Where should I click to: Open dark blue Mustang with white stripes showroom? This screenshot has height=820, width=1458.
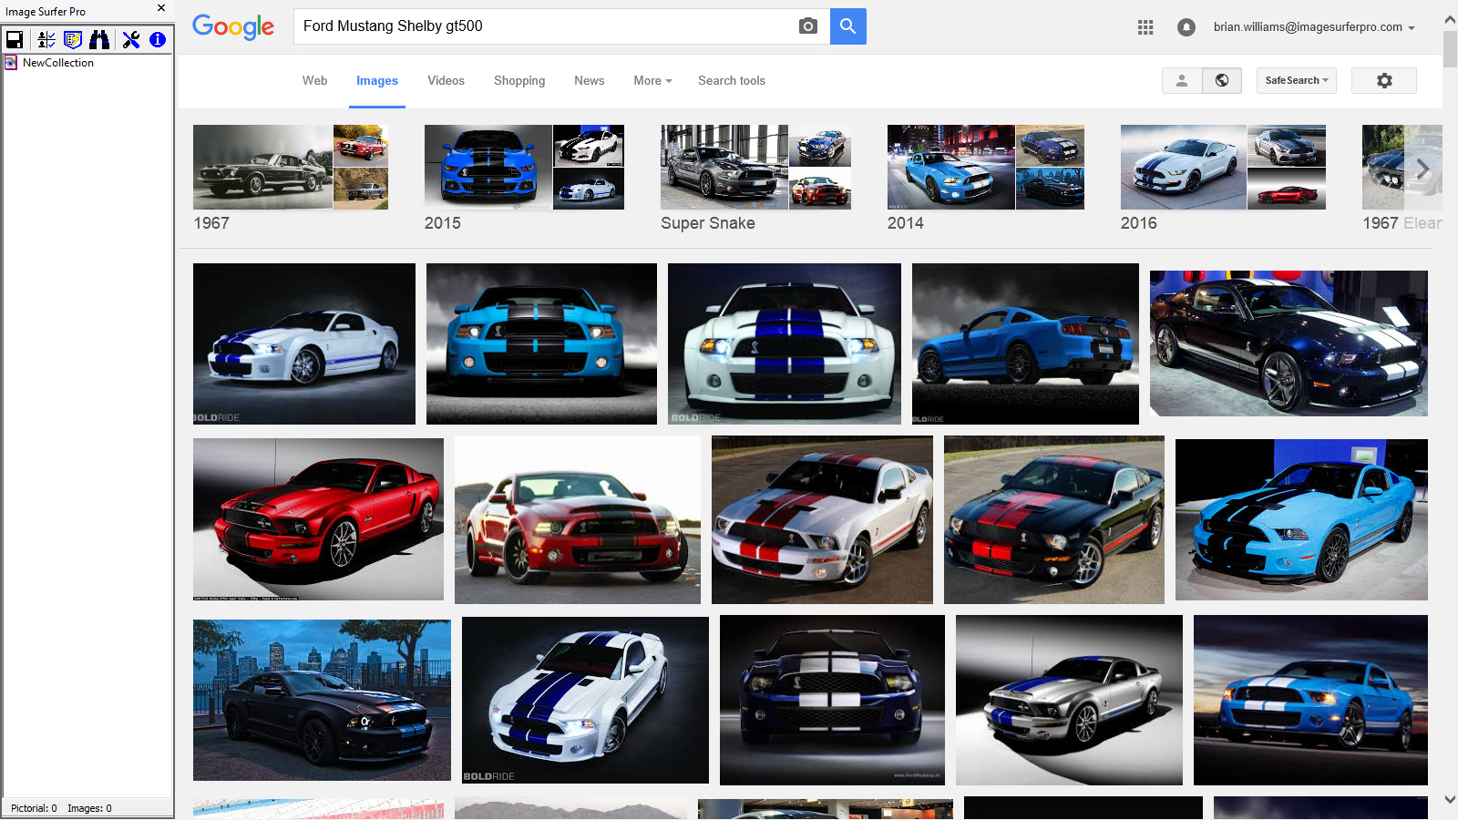(x=1289, y=343)
